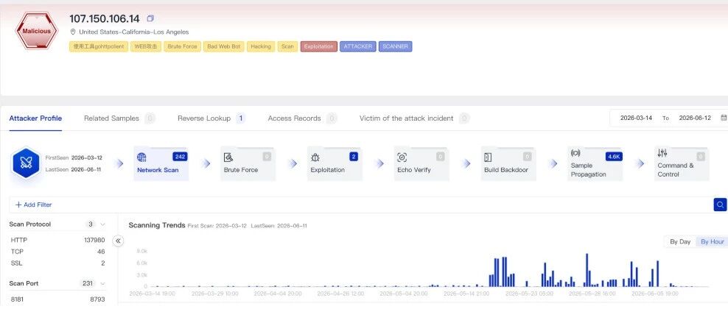The image size is (728, 309).
Task: Filter by TCP scan protocol row
Action: [x=57, y=252]
